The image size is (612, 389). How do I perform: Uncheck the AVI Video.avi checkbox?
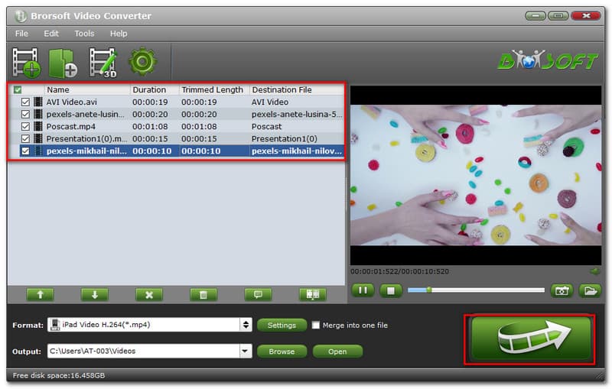point(26,102)
